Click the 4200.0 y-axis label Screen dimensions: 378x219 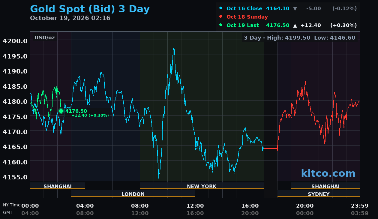pos(15,41)
